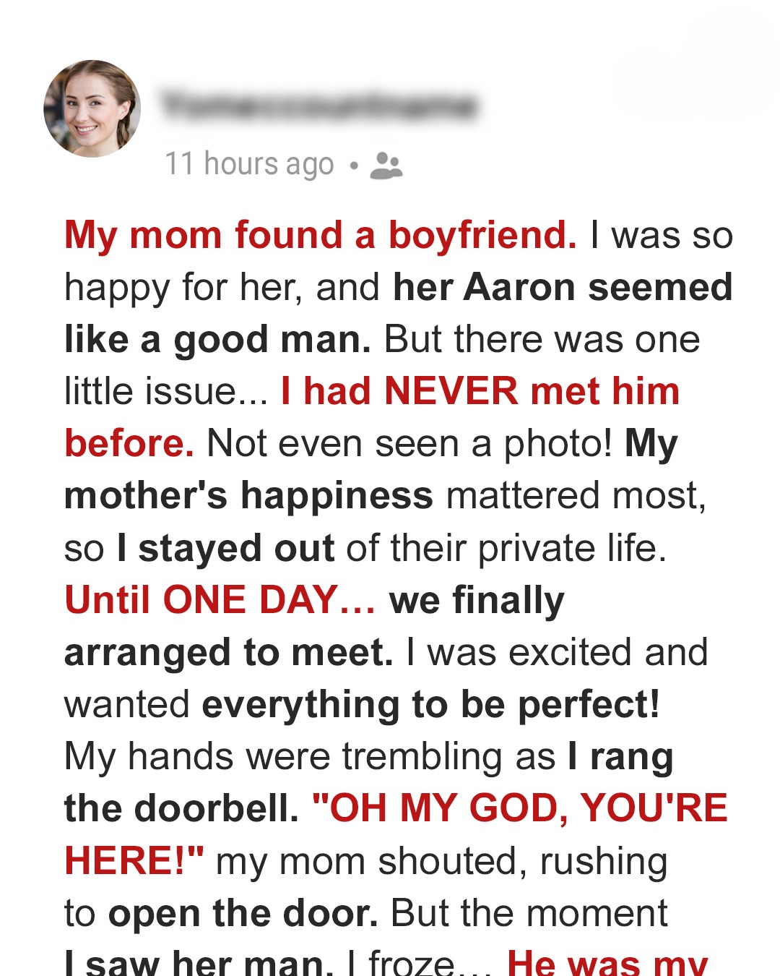Open the poster's profile picture
780x976 pixels.
pyautogui.click(x=92, y=109)
